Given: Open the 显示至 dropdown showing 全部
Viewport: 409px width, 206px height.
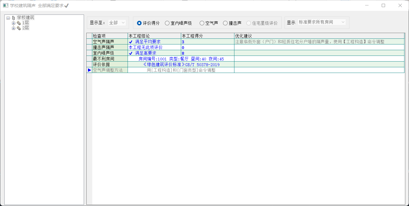Looking at the screenshot, I should [x=117, y=23].
